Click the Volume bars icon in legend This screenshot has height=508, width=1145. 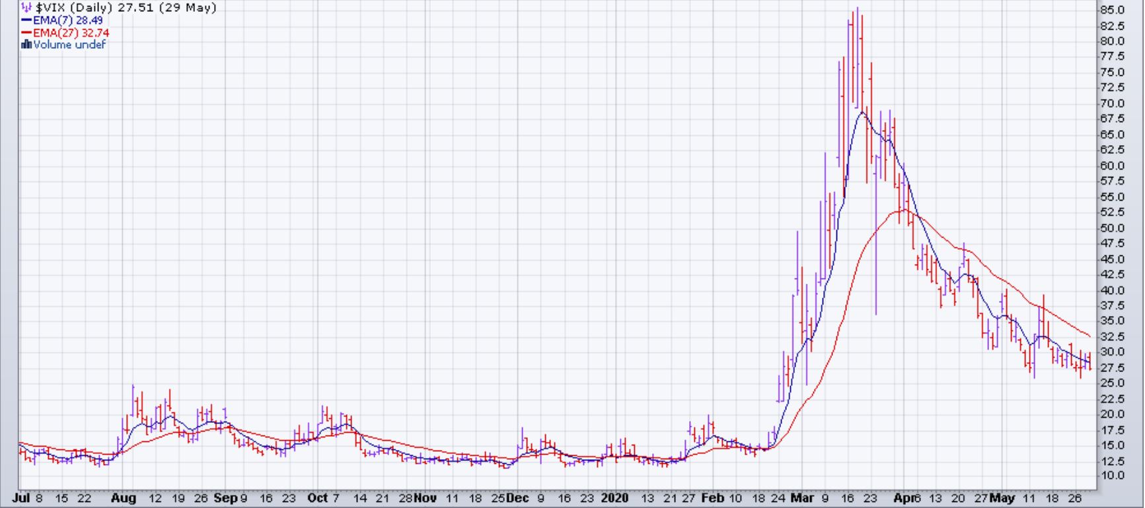click(26, 44)
